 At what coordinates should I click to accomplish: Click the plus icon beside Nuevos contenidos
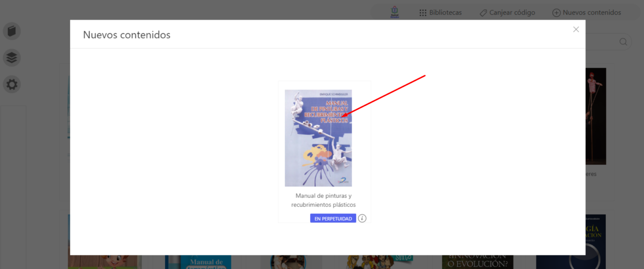[557, 13]
